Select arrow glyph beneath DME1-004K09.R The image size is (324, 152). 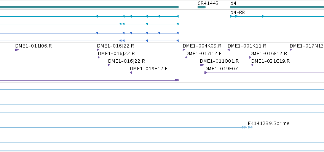pos(184,50)
